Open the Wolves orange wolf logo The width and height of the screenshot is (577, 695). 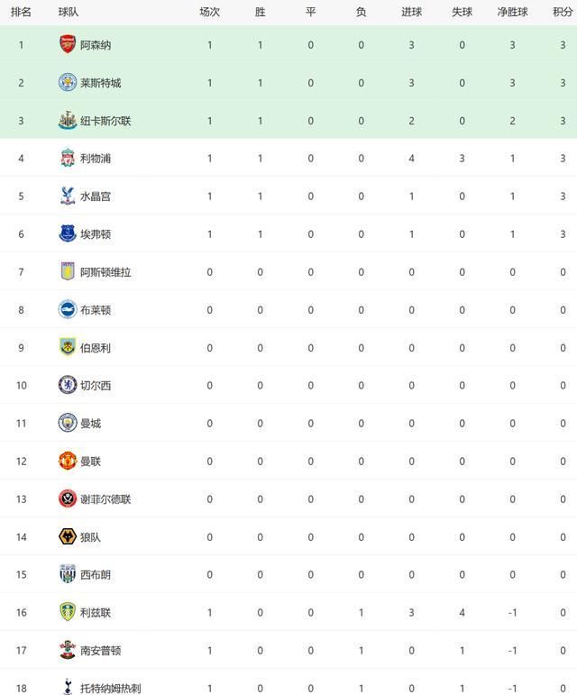pyautogui.click(x=68, y=536)
